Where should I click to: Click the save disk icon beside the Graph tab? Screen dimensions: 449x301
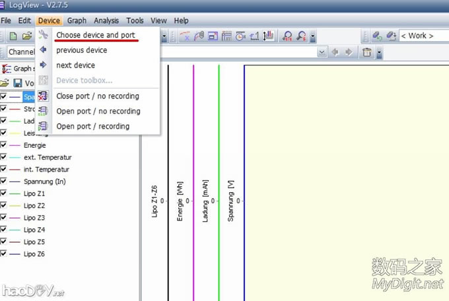[x=18, y=83]
